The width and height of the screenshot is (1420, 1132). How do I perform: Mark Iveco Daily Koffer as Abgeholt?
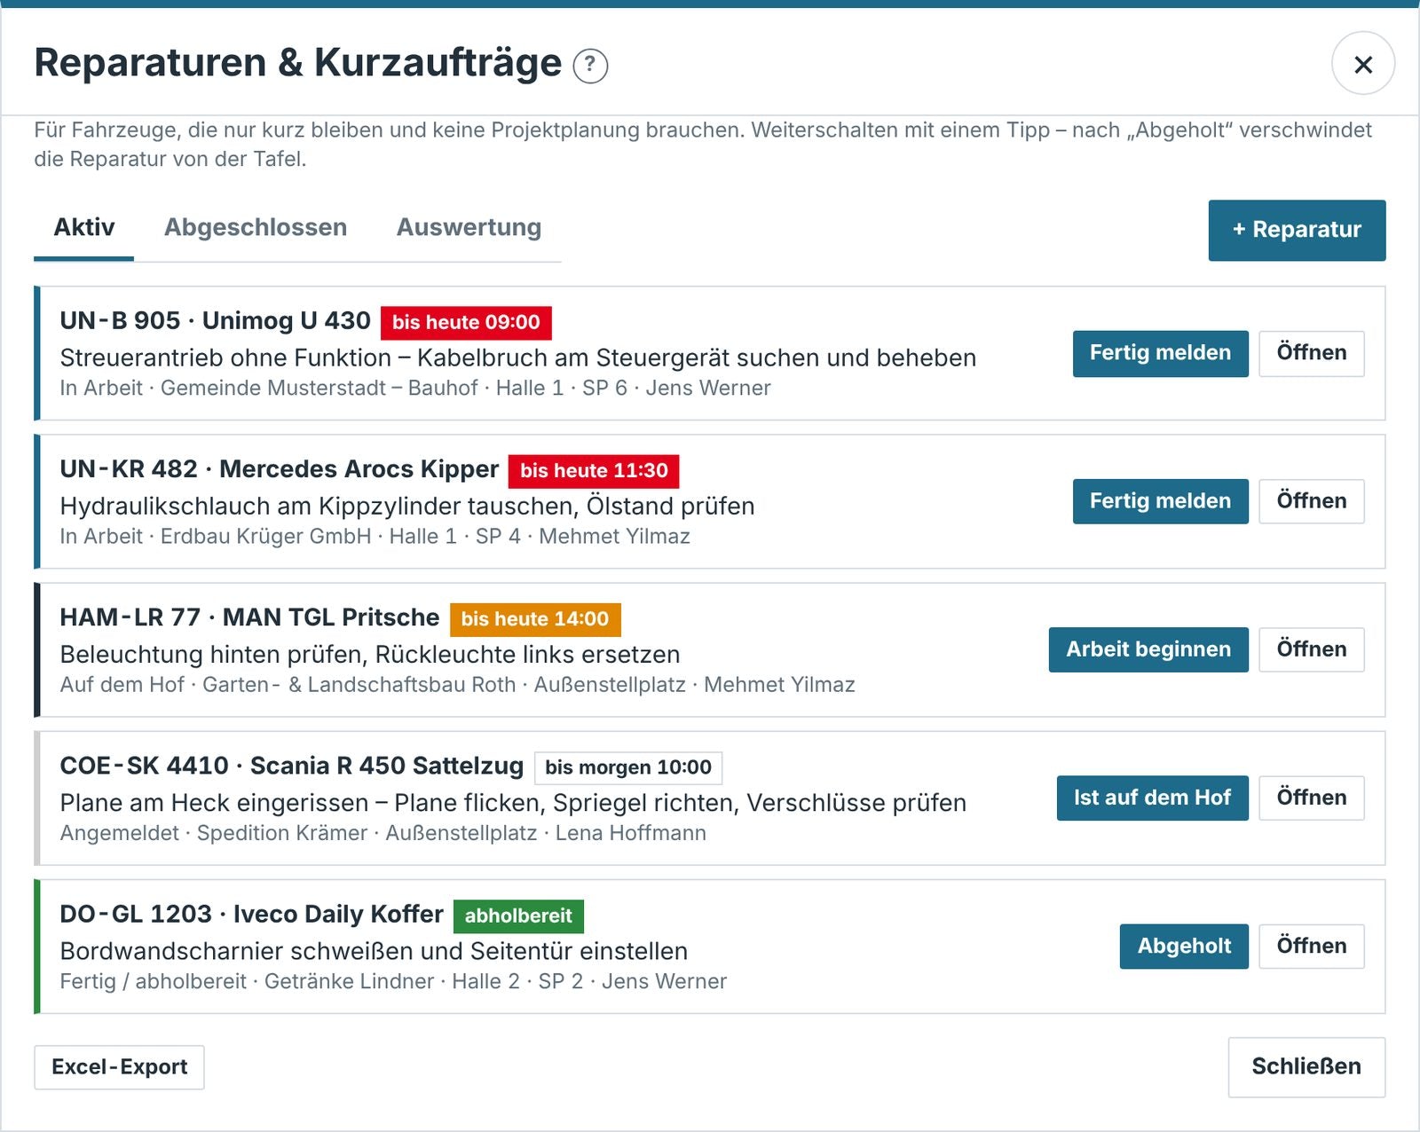click(x=1184, y=946)
